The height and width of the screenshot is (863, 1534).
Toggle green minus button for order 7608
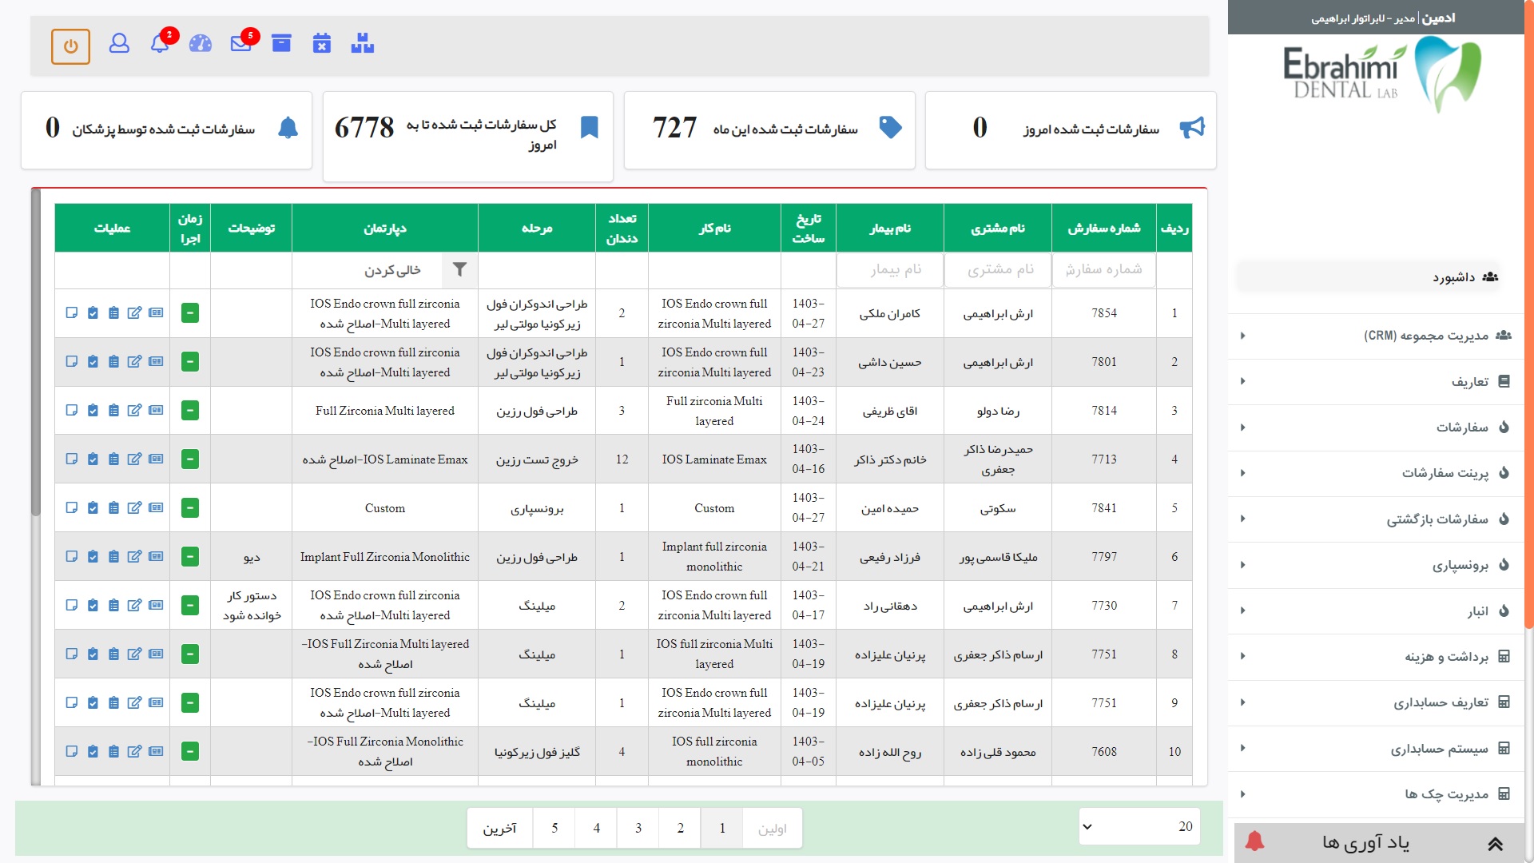click(x=190, y=752)
